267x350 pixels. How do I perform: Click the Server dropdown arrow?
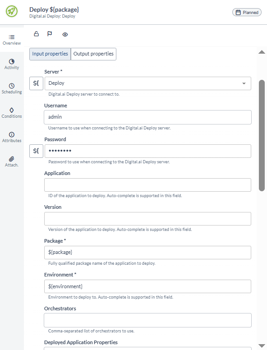click(x=244, y=83)
